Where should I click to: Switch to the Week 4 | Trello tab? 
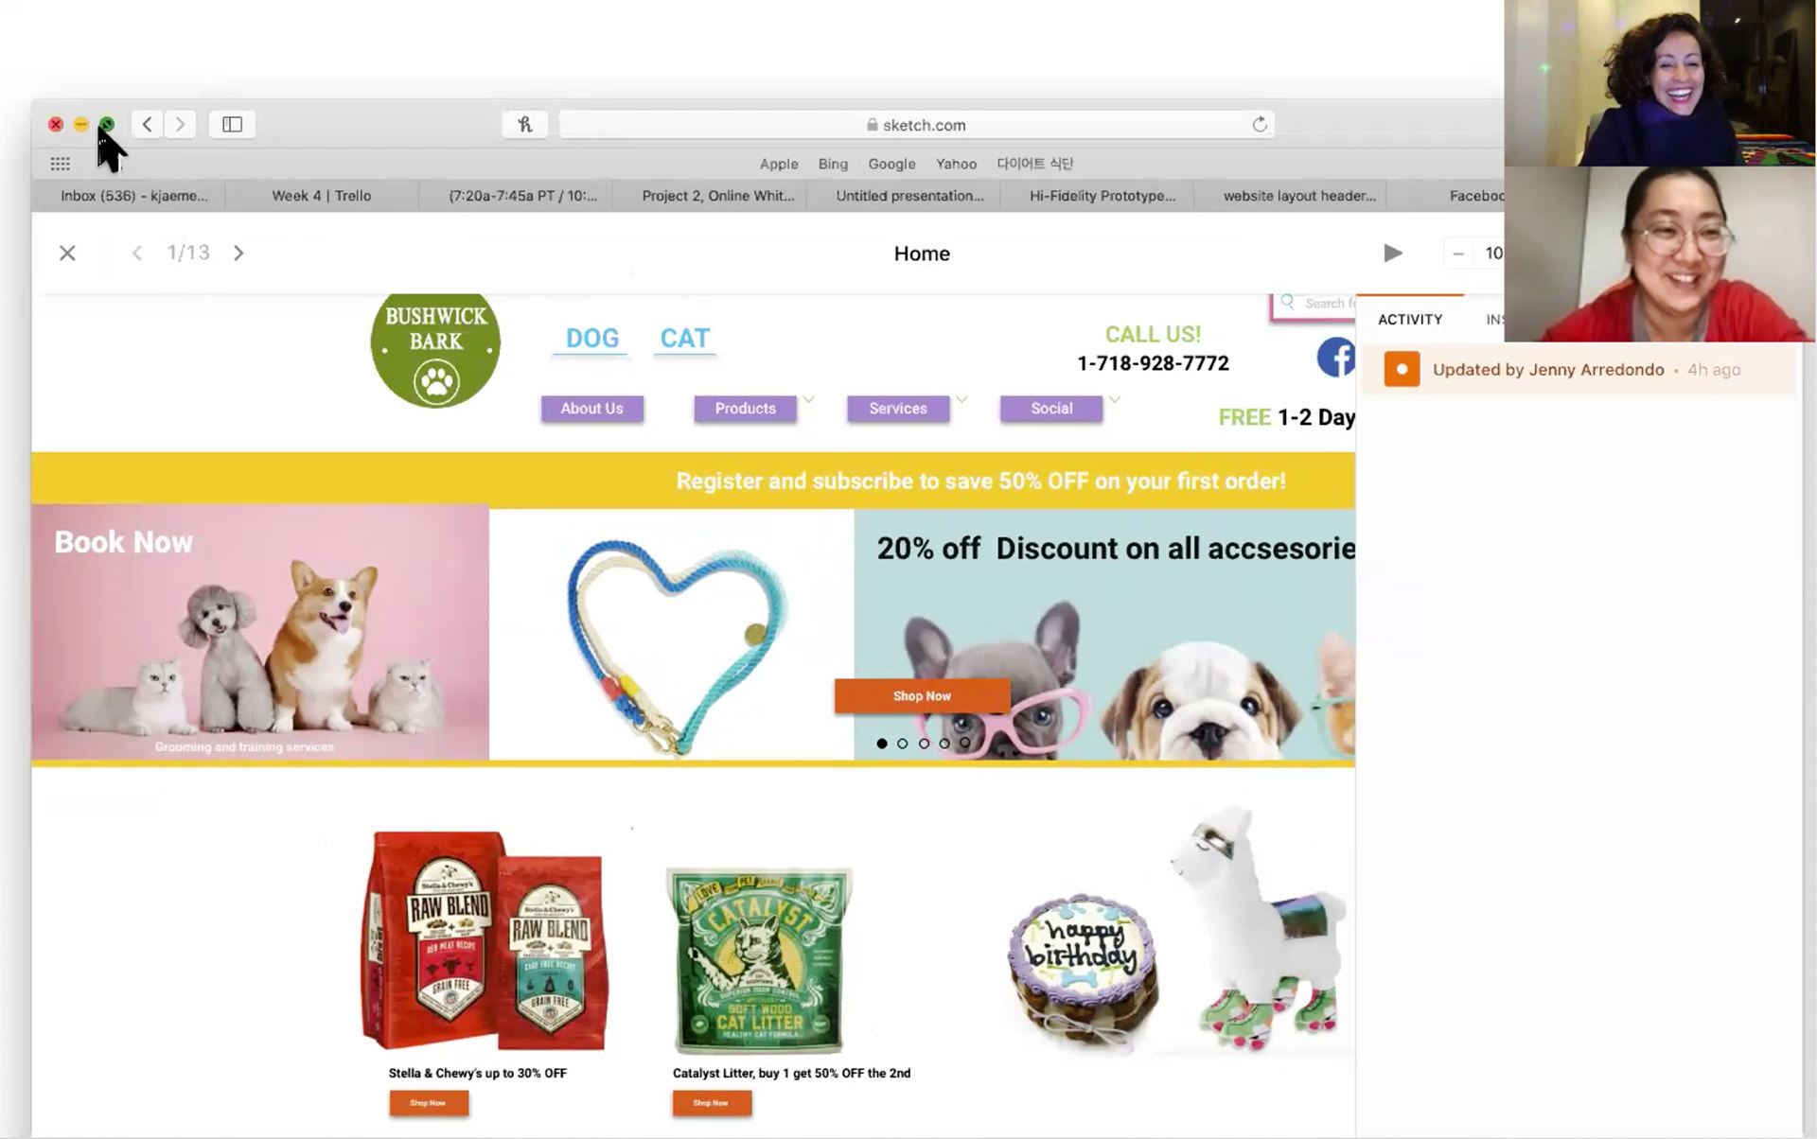coord(322,196)
